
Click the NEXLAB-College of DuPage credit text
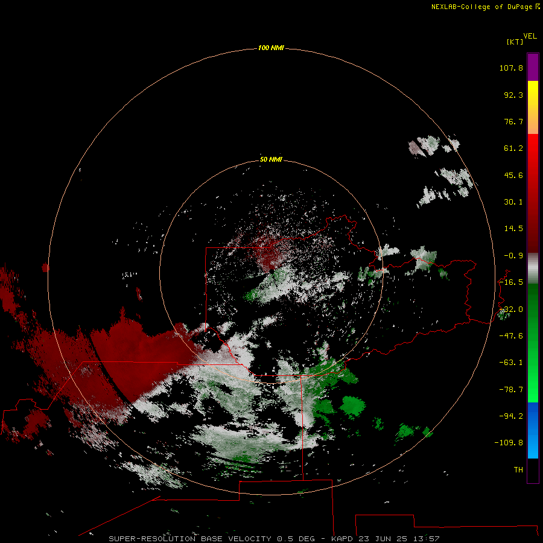[485, 7]
